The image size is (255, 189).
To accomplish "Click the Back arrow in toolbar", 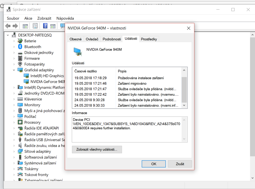I will coord(8,26).
